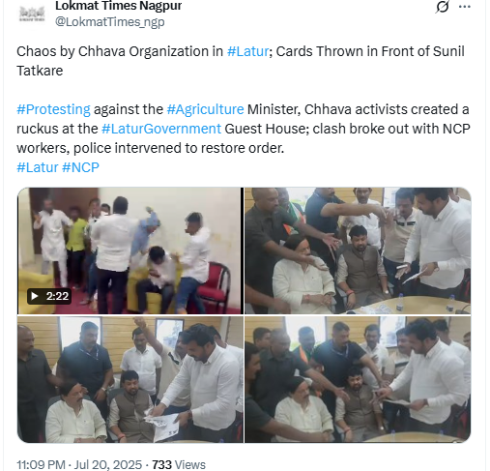Viewport: 490px width, 471px height.
Task: Open the #LaturGovernment hashtag
Action: click(161, 129)
